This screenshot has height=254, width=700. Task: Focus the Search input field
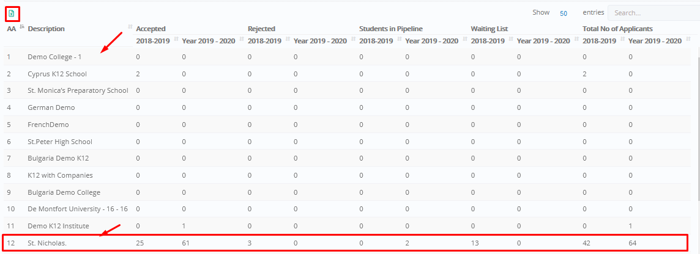(x=653, y=13)
